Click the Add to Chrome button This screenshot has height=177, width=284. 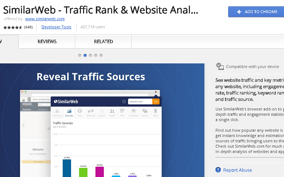tap(256, 12)
